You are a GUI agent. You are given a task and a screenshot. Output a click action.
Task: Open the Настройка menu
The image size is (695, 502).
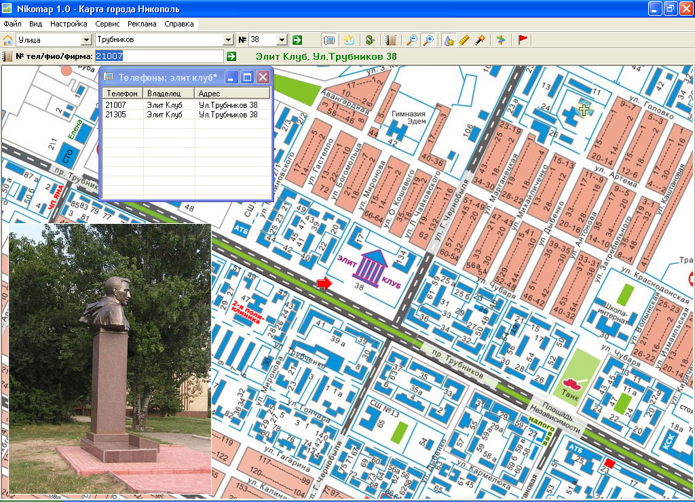coord(69,24)
